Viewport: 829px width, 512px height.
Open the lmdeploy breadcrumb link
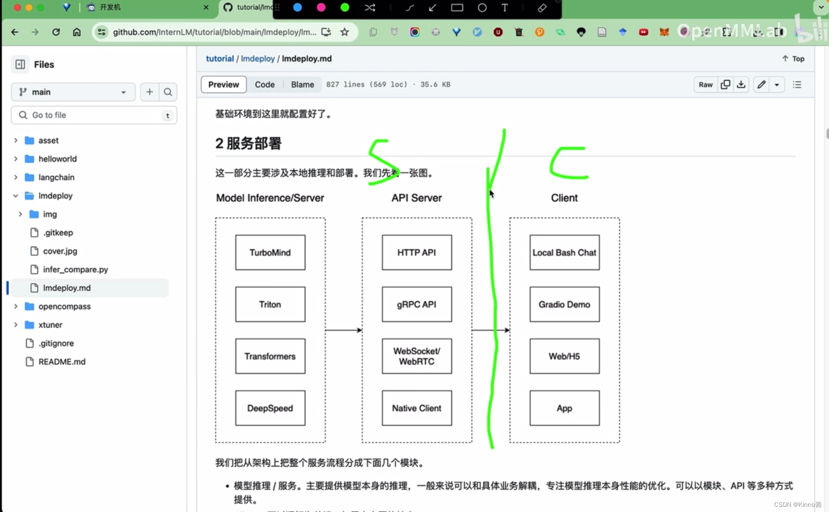(258, 58)
